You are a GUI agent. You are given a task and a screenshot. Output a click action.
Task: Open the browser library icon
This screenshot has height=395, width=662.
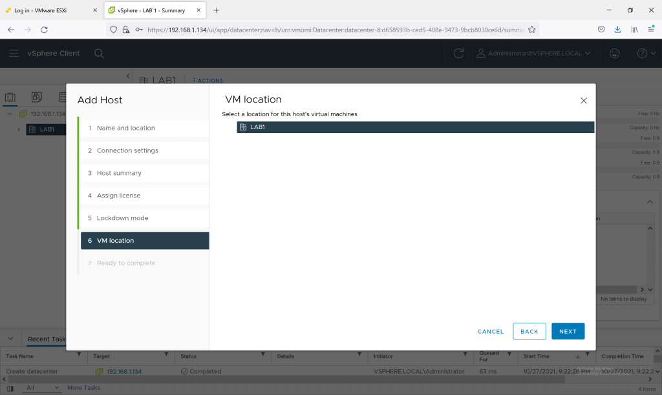coord(635,30)
